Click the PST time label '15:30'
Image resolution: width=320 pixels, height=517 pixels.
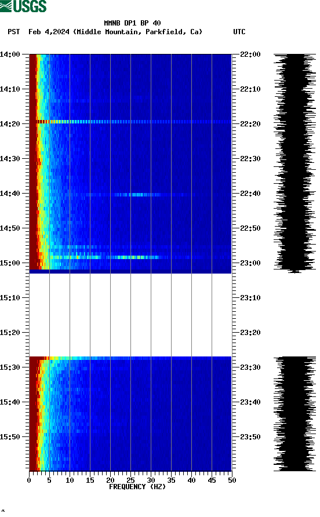tap(10, 367)
